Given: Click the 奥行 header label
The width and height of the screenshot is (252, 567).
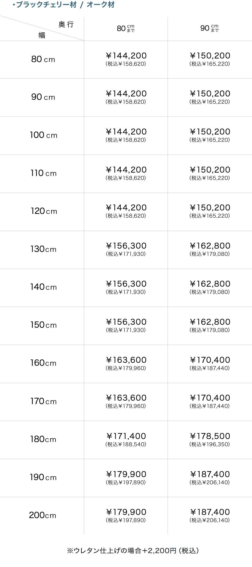Looking at the screenshot, I should [x=66, y=24].
